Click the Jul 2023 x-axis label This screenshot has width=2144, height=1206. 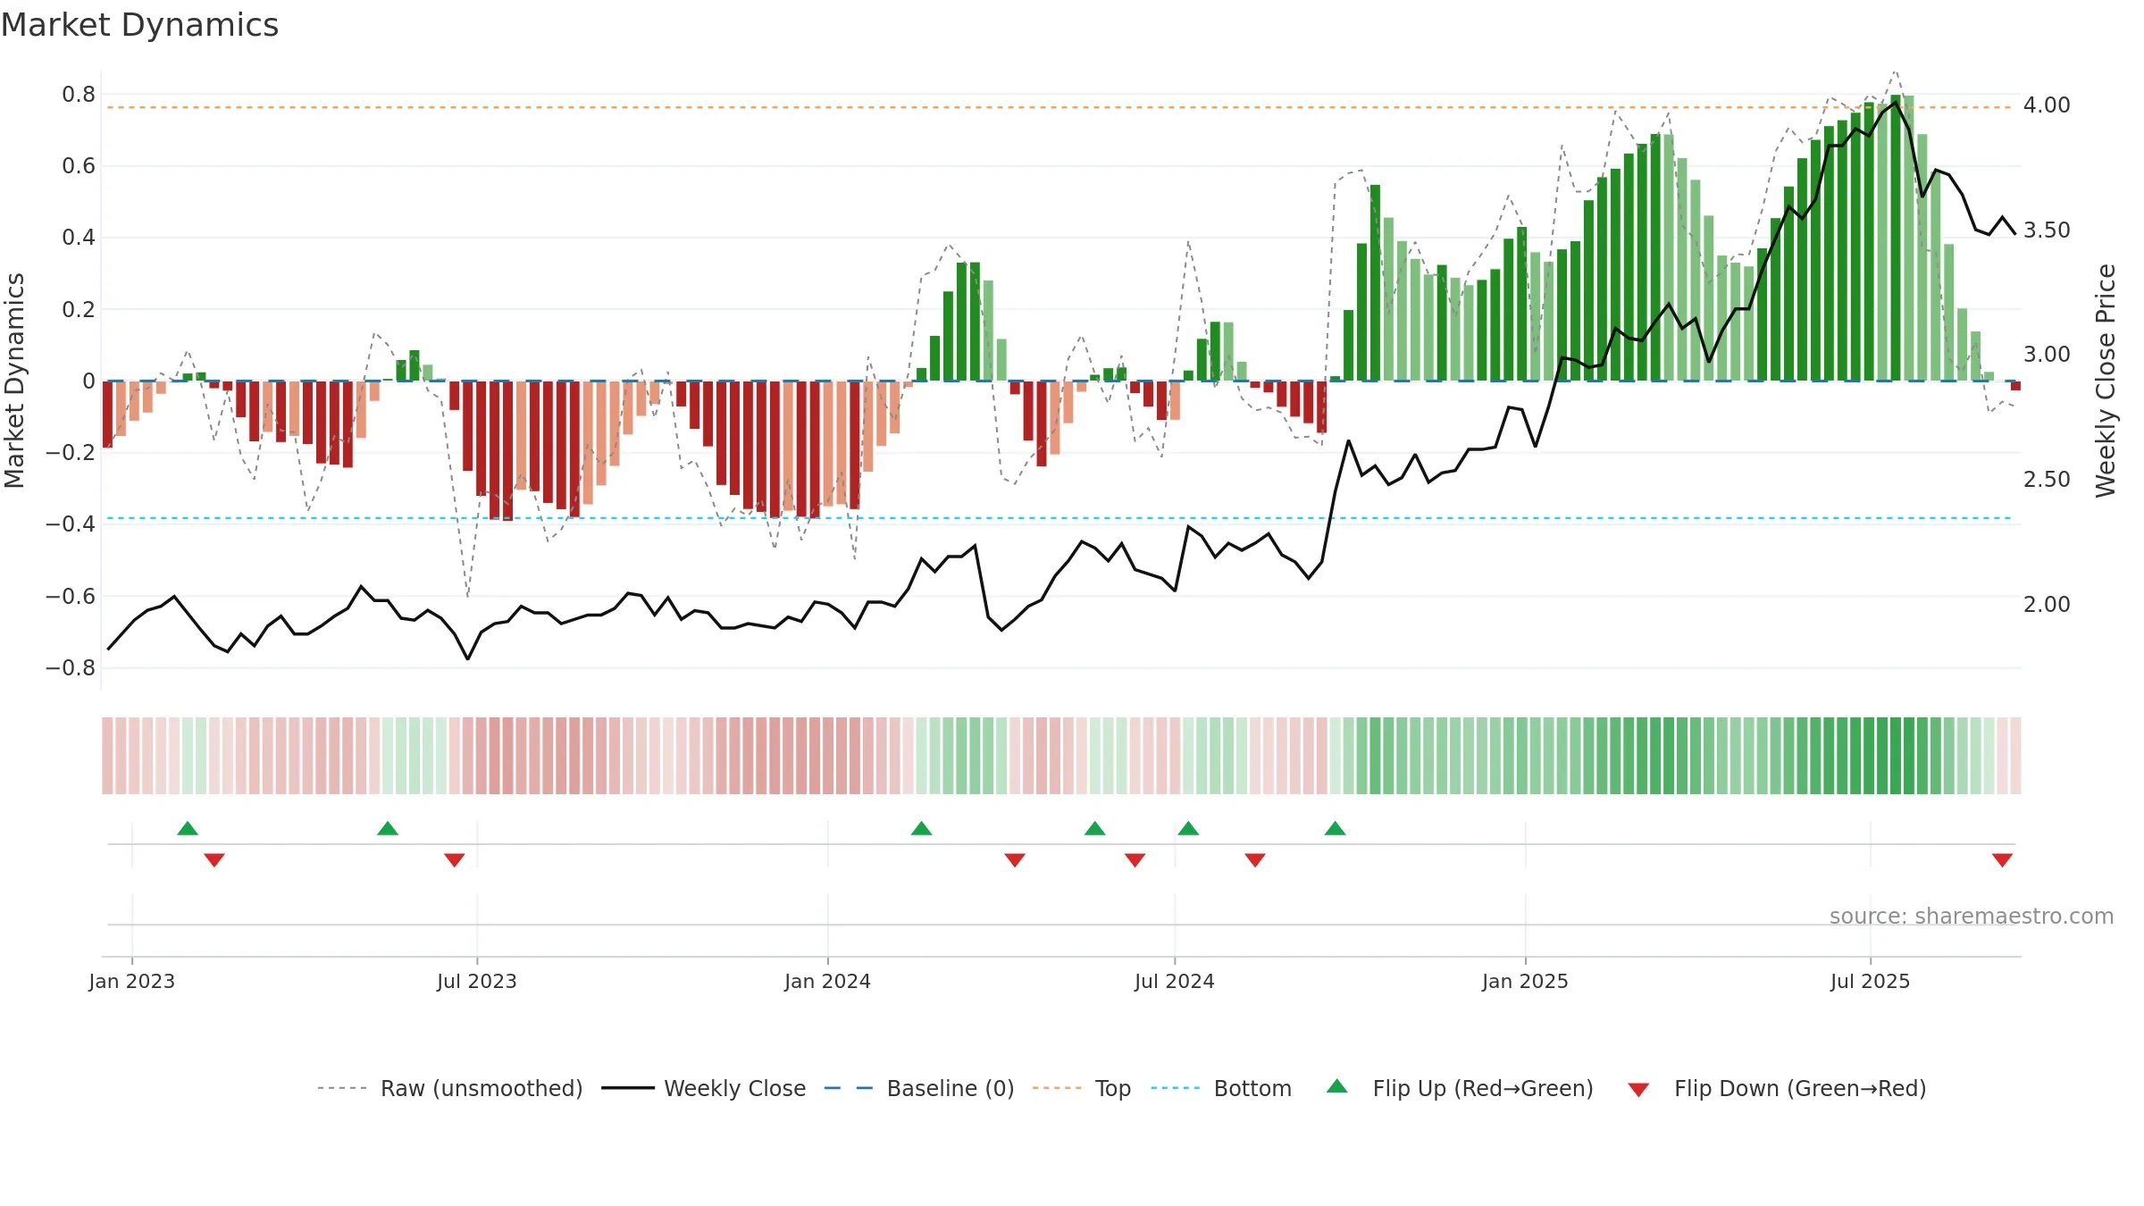coord(477,981)
